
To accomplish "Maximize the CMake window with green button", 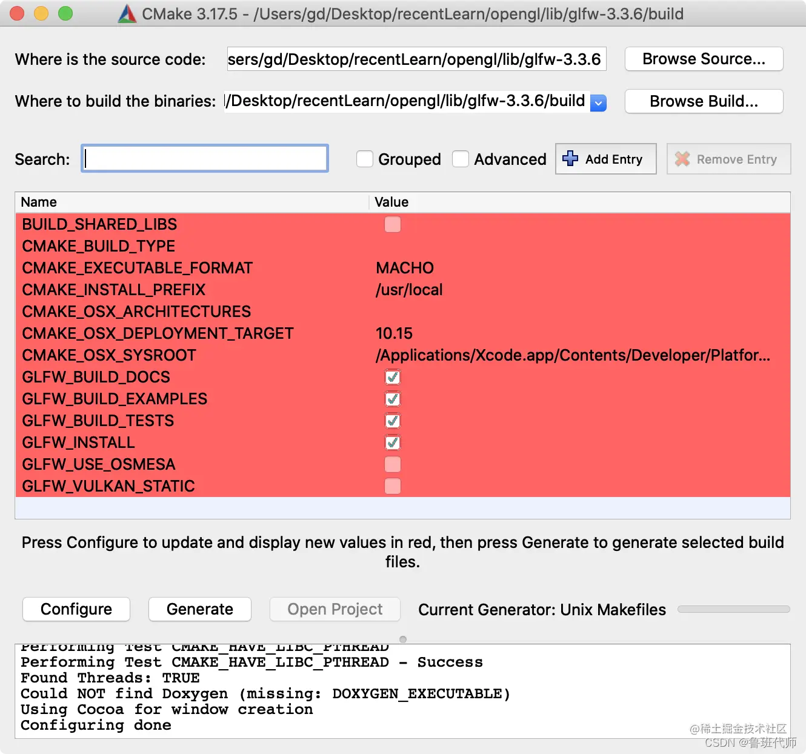I will [x=65, y=13].
